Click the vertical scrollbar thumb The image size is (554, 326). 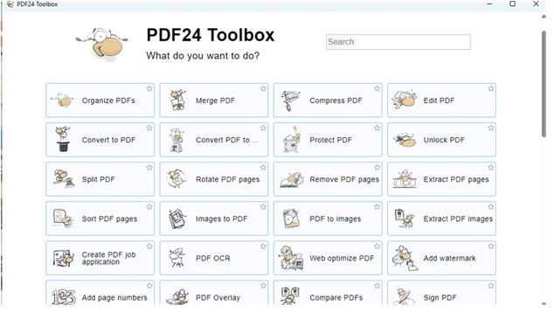pos(544,84)
